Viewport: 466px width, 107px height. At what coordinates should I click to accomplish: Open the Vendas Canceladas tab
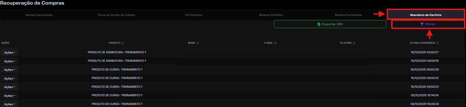tap(39, 15)
